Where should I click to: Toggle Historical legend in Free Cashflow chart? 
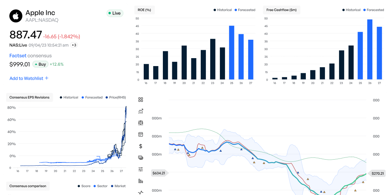351,10
